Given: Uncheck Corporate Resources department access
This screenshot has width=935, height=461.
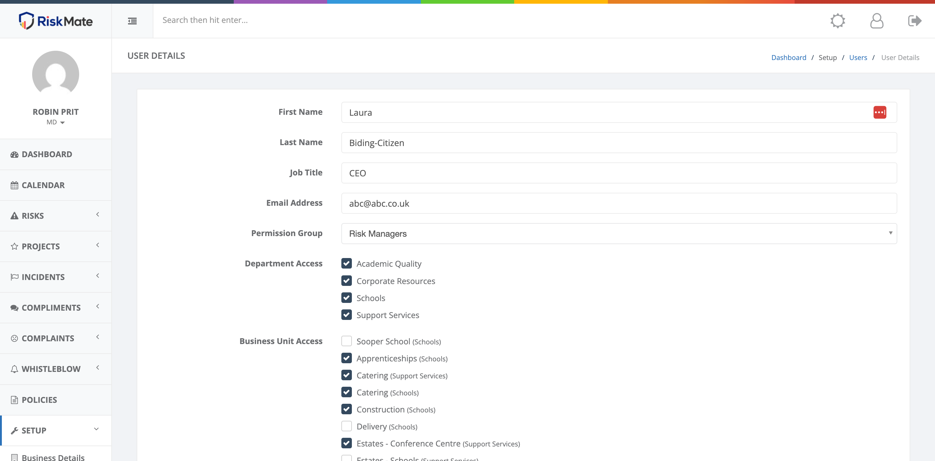Looking at the screenshot, I should (x=346, y=281).
